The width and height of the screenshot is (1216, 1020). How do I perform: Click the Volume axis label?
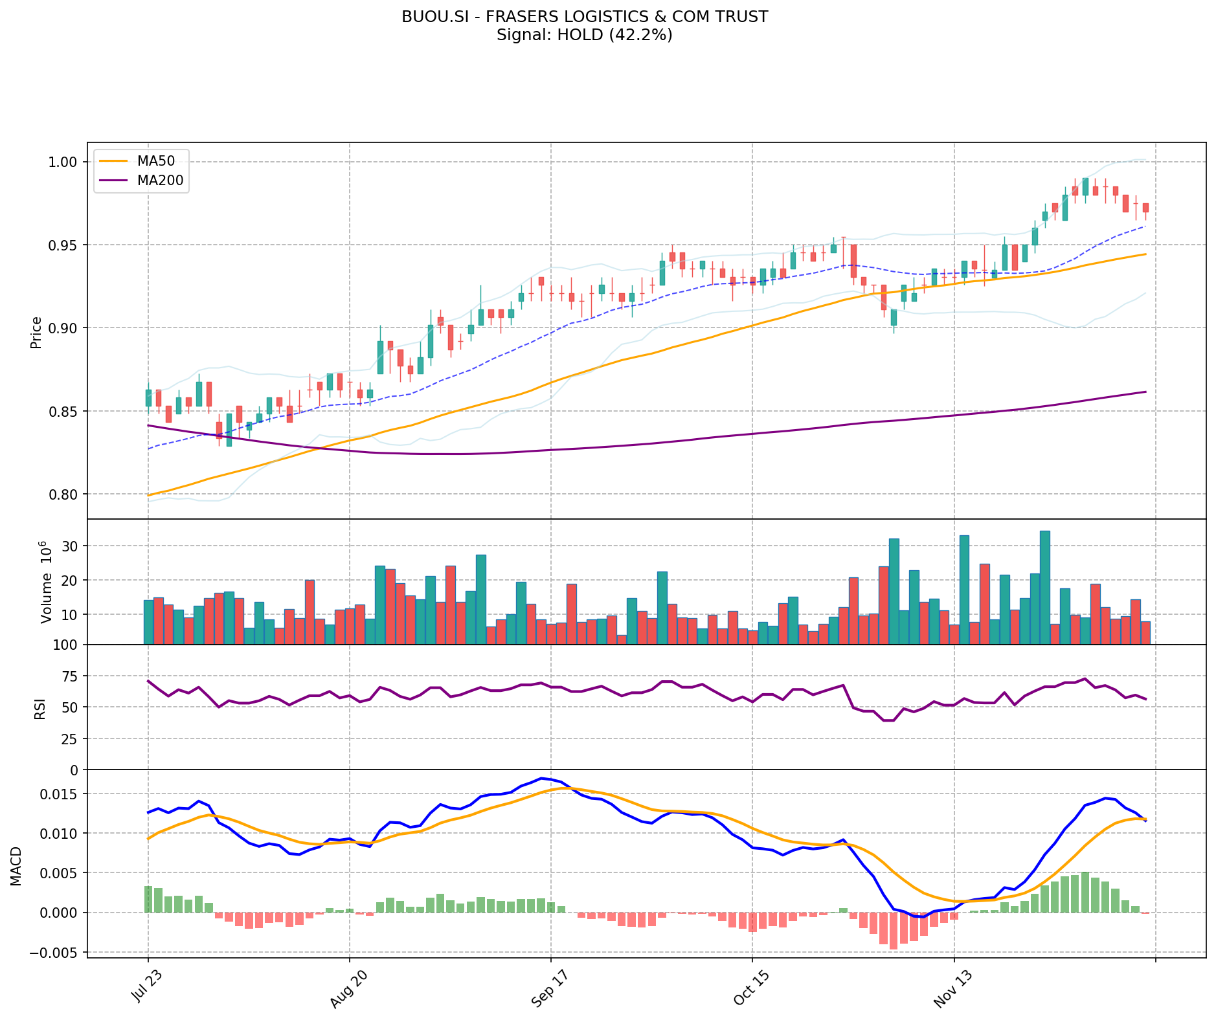[45, 582]
